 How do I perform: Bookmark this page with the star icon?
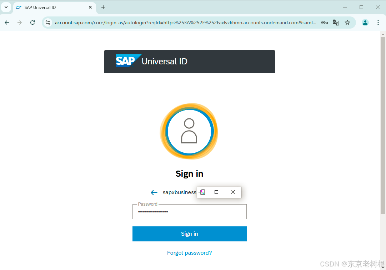pos(347,23)
